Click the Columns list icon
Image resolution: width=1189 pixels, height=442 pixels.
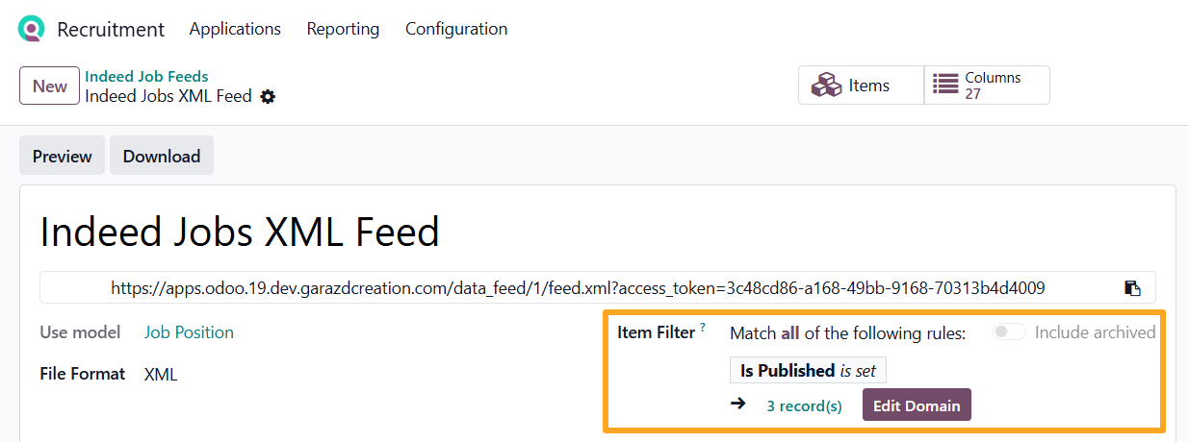coord(946,85)
